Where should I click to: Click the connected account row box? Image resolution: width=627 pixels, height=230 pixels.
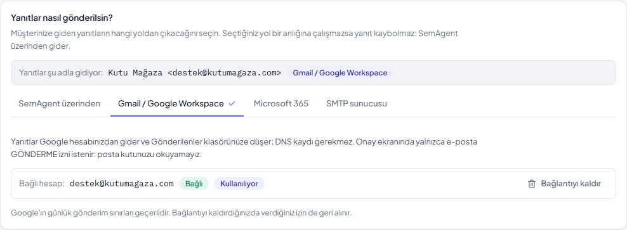click(313, 184)
